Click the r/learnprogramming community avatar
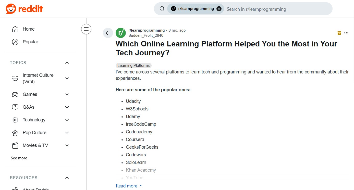The height and width of the screenshot is (190, 354). pos(121,33)
